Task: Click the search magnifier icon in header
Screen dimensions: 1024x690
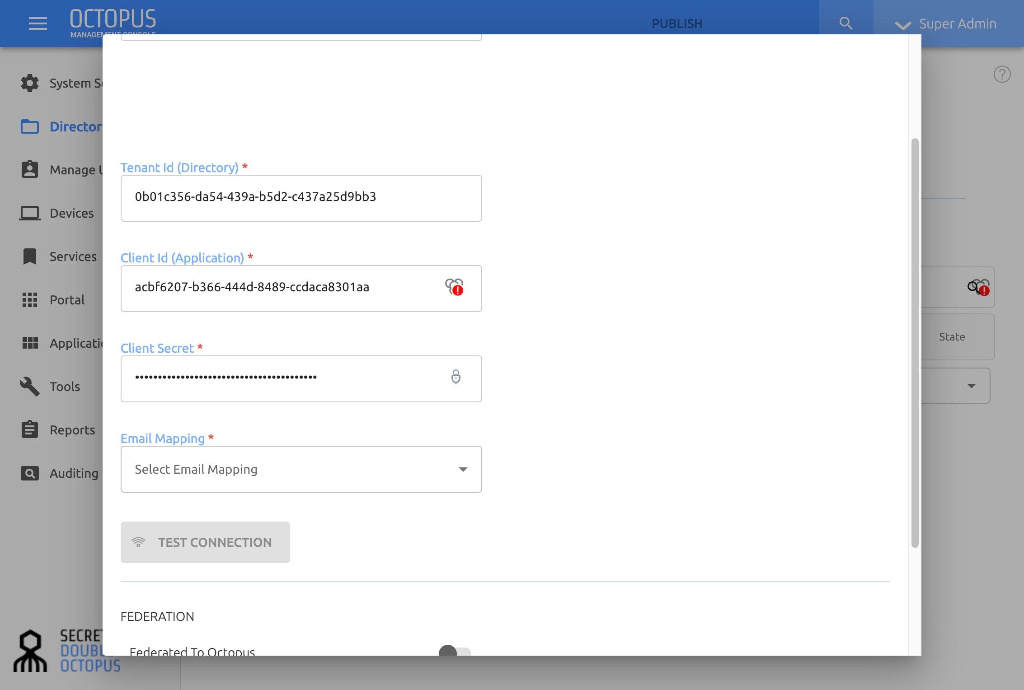Action: coord(846,23)
